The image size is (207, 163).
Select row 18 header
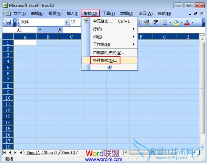pyautogui.click(x=8, y=147)
